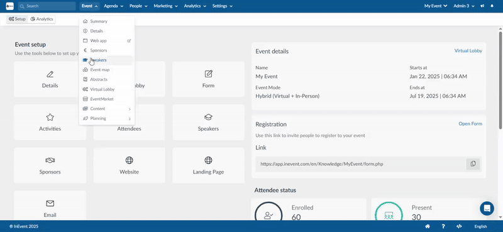Select Event map in the Event menu

107,70
